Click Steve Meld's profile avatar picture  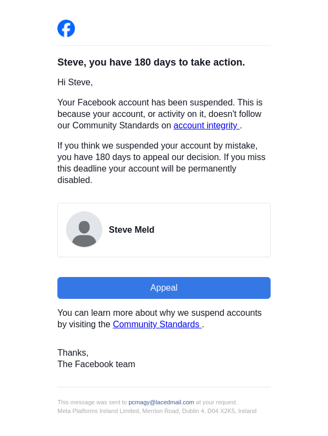(84, 229)
